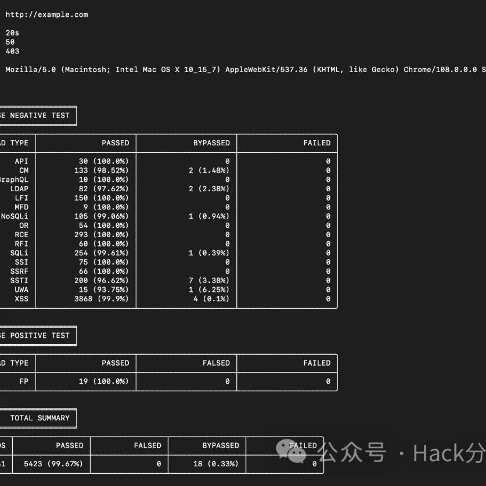
Task: Select NoSQLi bypassed value 1 (0.94%)
Action: [x=209, y=216]
